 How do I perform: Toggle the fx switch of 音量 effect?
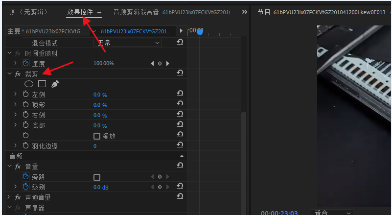tap(18, 167)
